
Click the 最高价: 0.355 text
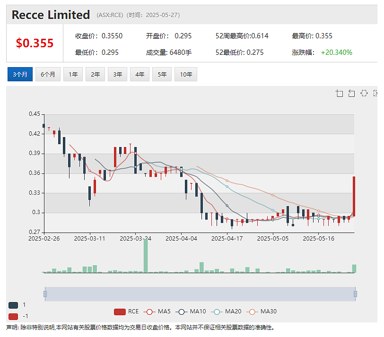tap(312, 36)
